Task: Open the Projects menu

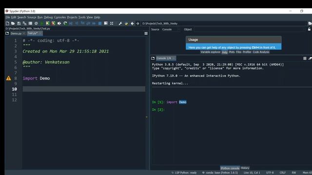Action: (x=72, y=17)
